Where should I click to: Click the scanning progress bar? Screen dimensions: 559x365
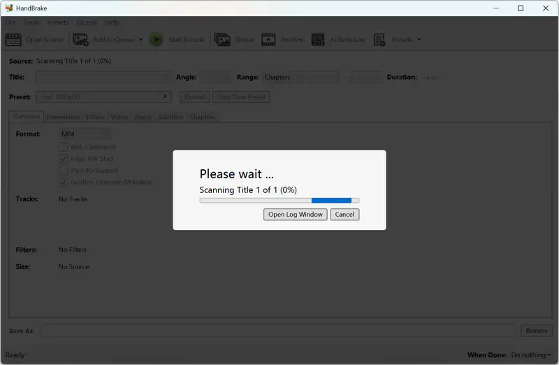[279, 201]
